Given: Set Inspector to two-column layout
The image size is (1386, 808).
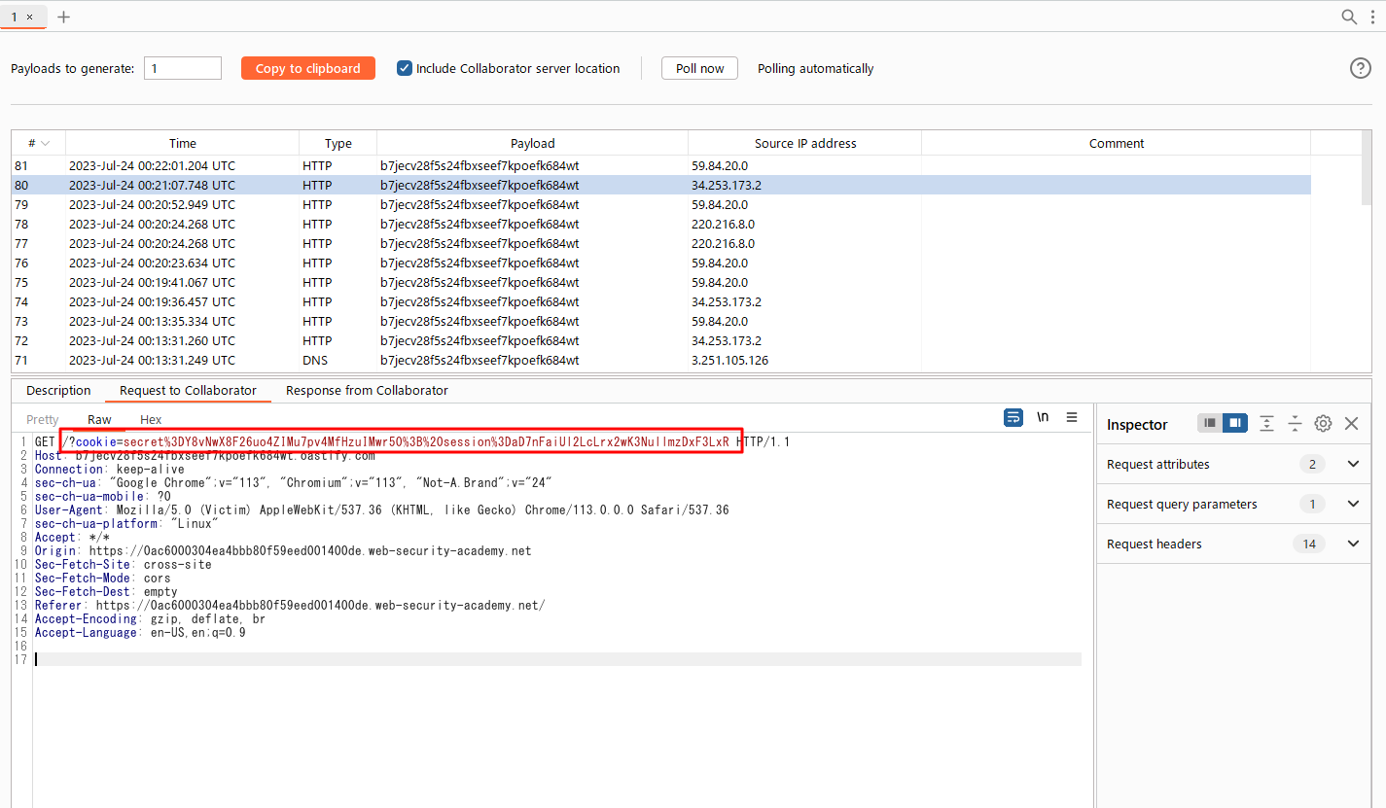Looking at the screenshot, I should point(1235,423).
